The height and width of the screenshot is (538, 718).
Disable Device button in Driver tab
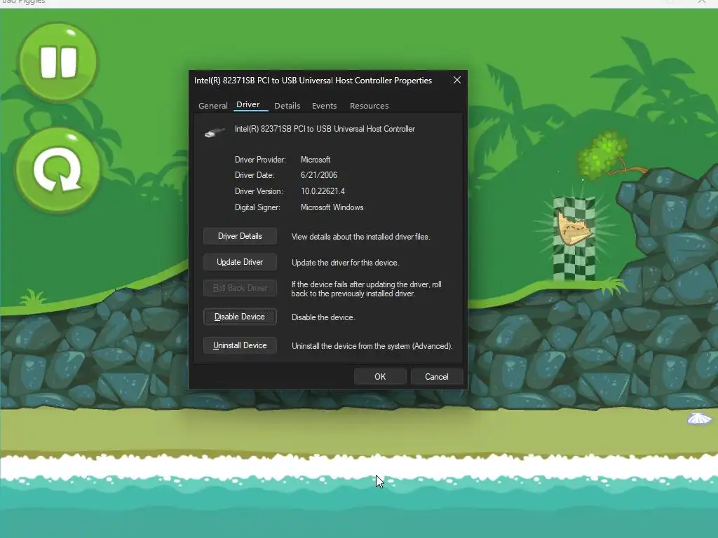[240, 317]
